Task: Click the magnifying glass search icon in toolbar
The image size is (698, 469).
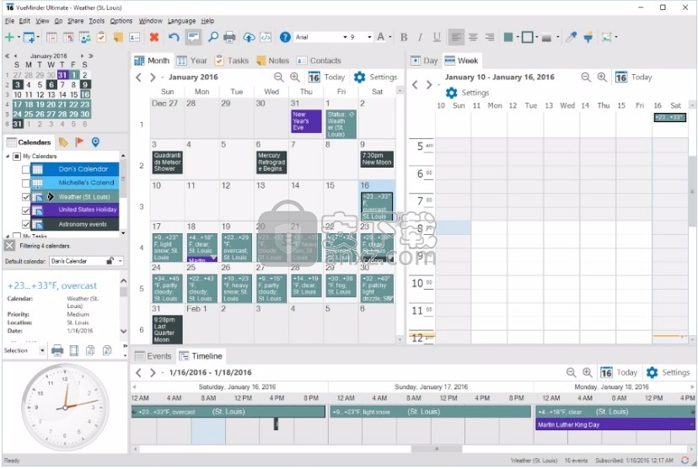Action: [212, 37]
